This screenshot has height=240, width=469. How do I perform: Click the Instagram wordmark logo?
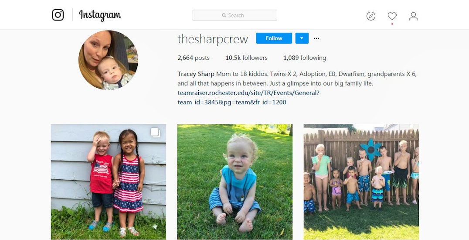pyautogui.click(x=100, y=15)
